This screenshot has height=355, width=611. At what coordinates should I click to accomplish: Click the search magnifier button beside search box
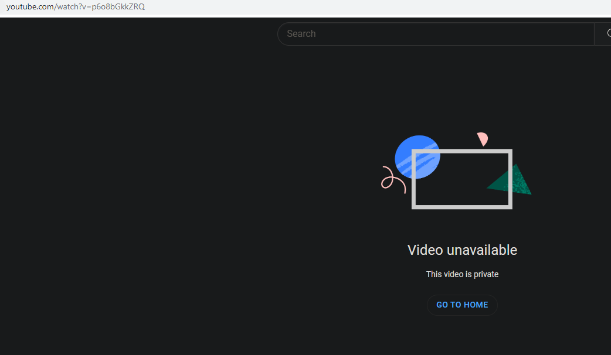coord(603,34)
